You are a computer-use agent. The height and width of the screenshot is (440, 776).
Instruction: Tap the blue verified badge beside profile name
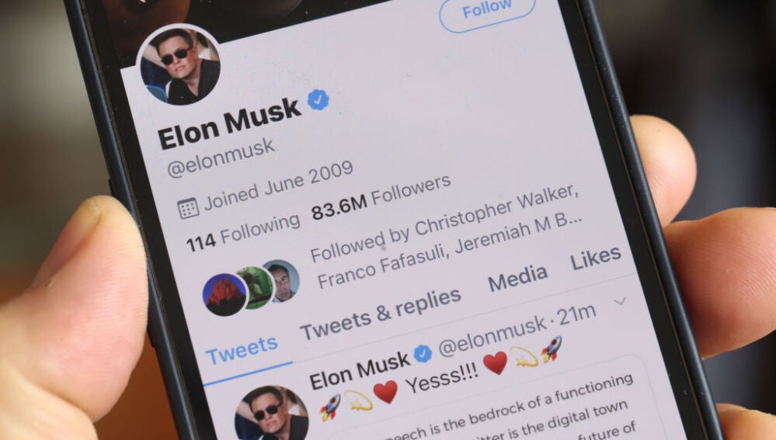point(318,99)
